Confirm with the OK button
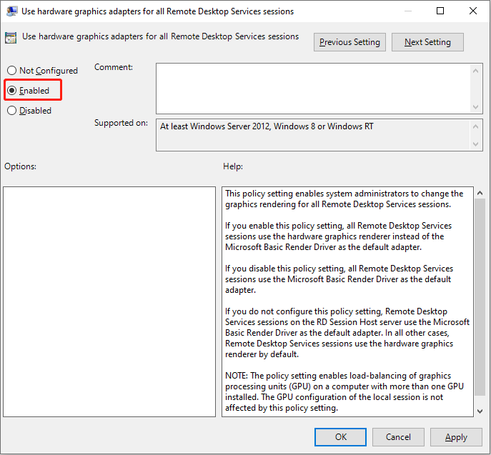 tap(340, 437)
